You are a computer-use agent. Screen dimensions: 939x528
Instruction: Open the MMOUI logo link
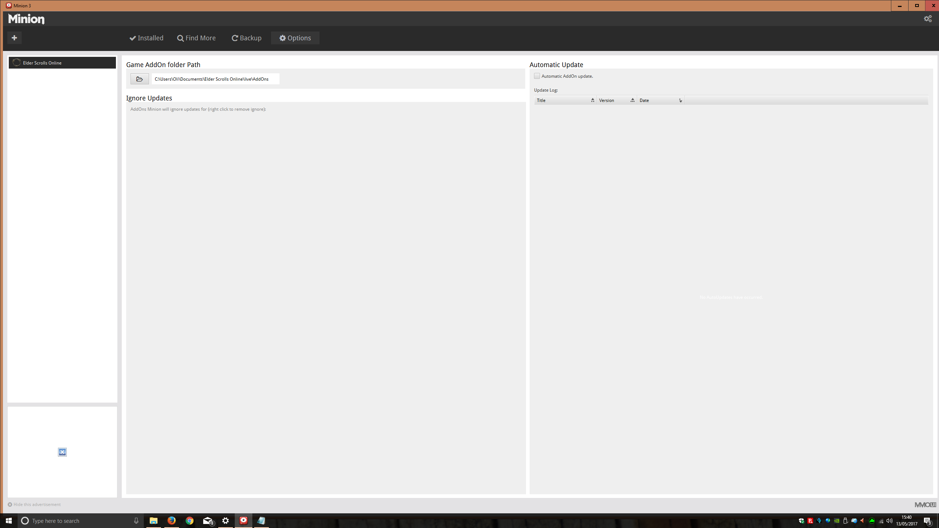[925, 505]
